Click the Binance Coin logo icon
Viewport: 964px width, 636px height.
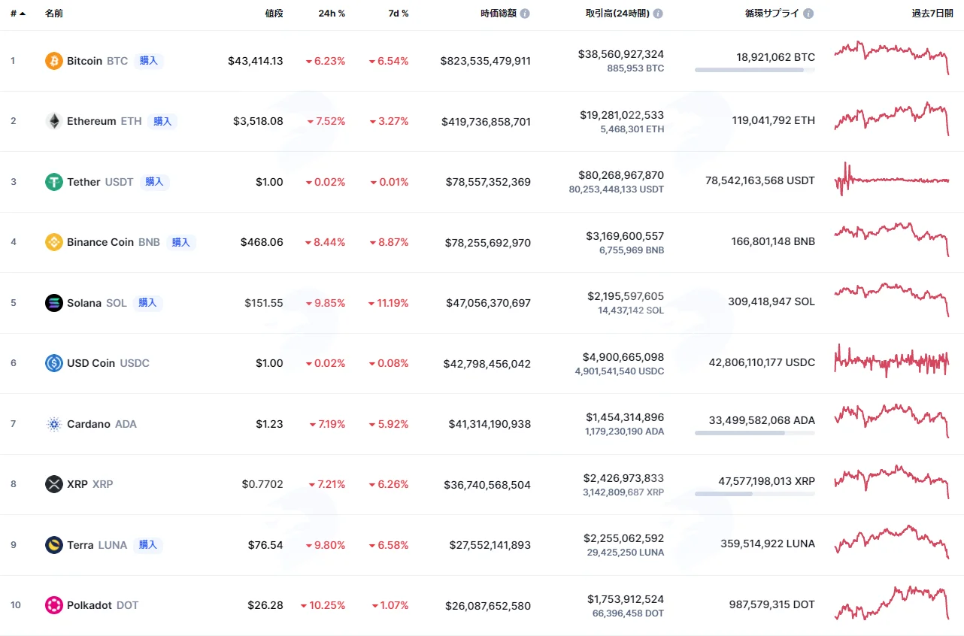click(x=54, y=242)
